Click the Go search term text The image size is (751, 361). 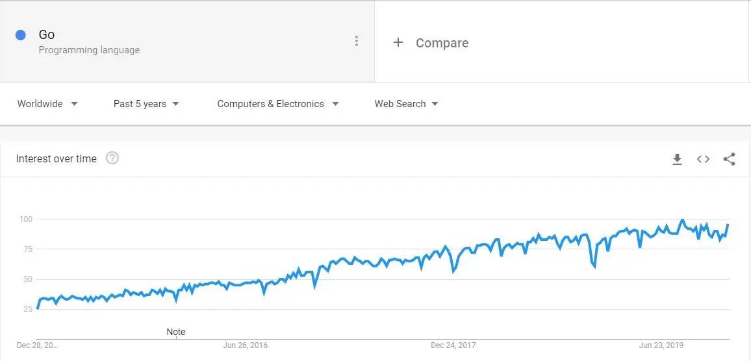(x=47, y=34)
